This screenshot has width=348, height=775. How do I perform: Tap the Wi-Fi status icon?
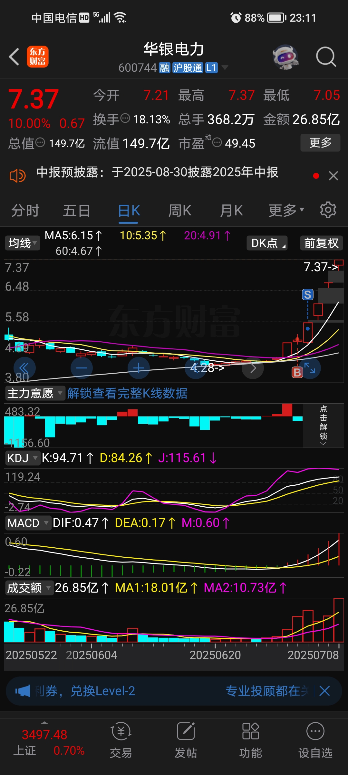coord(120,17)
